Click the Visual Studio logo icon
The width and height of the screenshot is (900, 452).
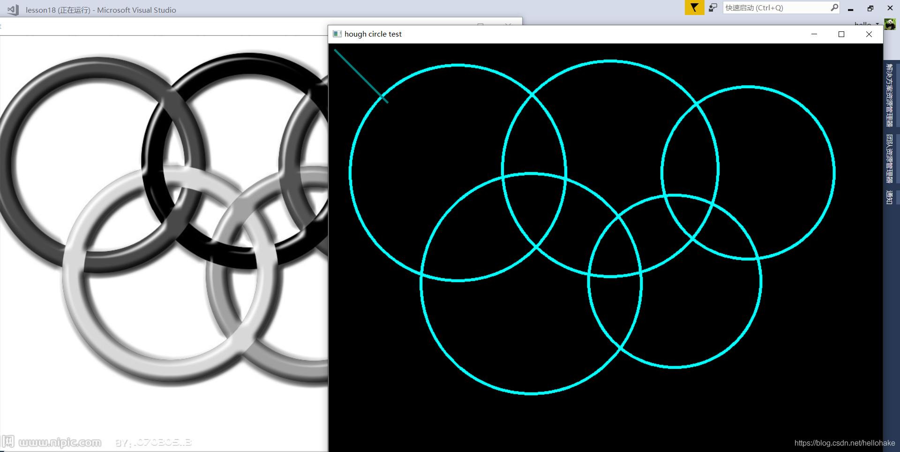(13, 9)
